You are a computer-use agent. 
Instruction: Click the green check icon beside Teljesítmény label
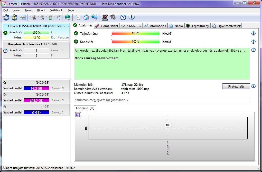click(x=76, y=33)
